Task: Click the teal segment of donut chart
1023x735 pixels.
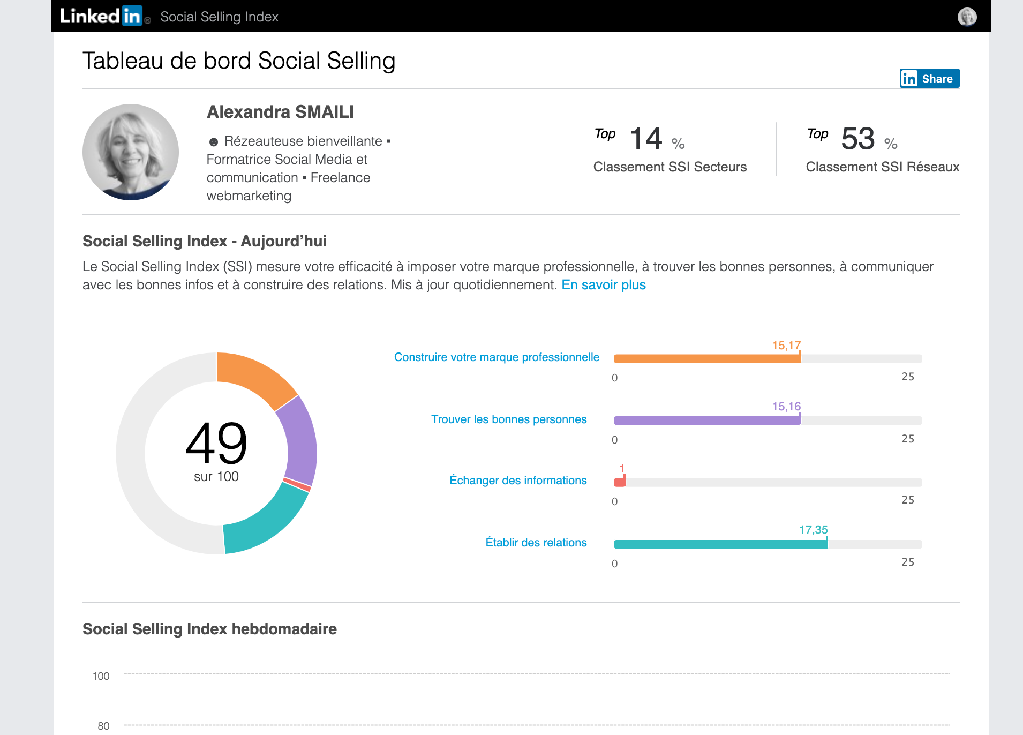Action: 262,523
